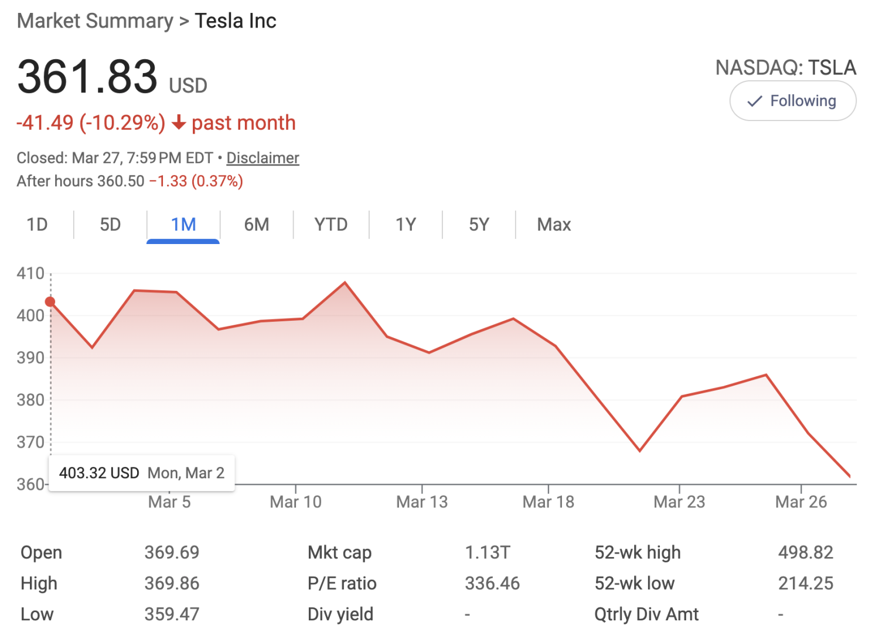Screen dimensions: 879x642
Task: Click the blue underline indicator below 1M
Action: click(182, 240)
